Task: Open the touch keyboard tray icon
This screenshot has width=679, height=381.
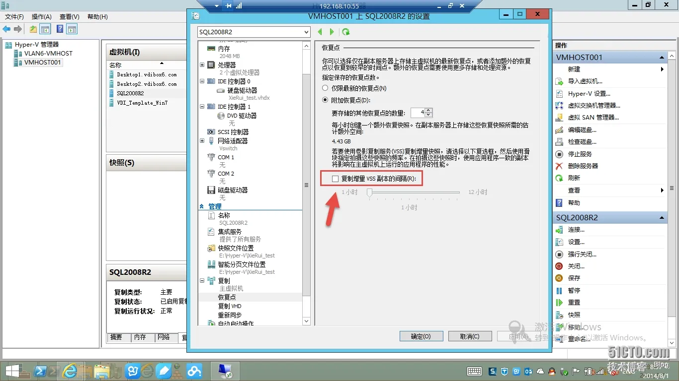Action: coord(474,371)
